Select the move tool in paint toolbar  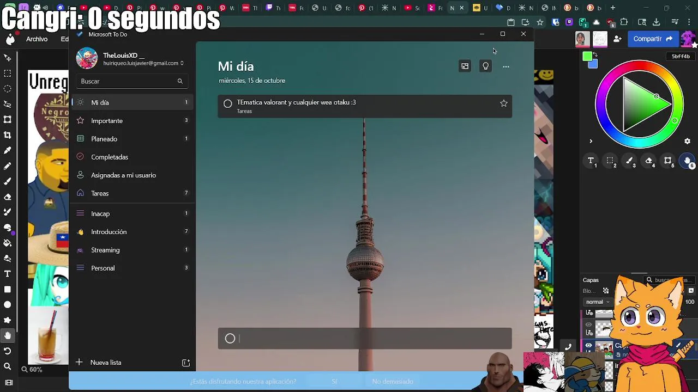pyautogui.click(x=8, y=58)
